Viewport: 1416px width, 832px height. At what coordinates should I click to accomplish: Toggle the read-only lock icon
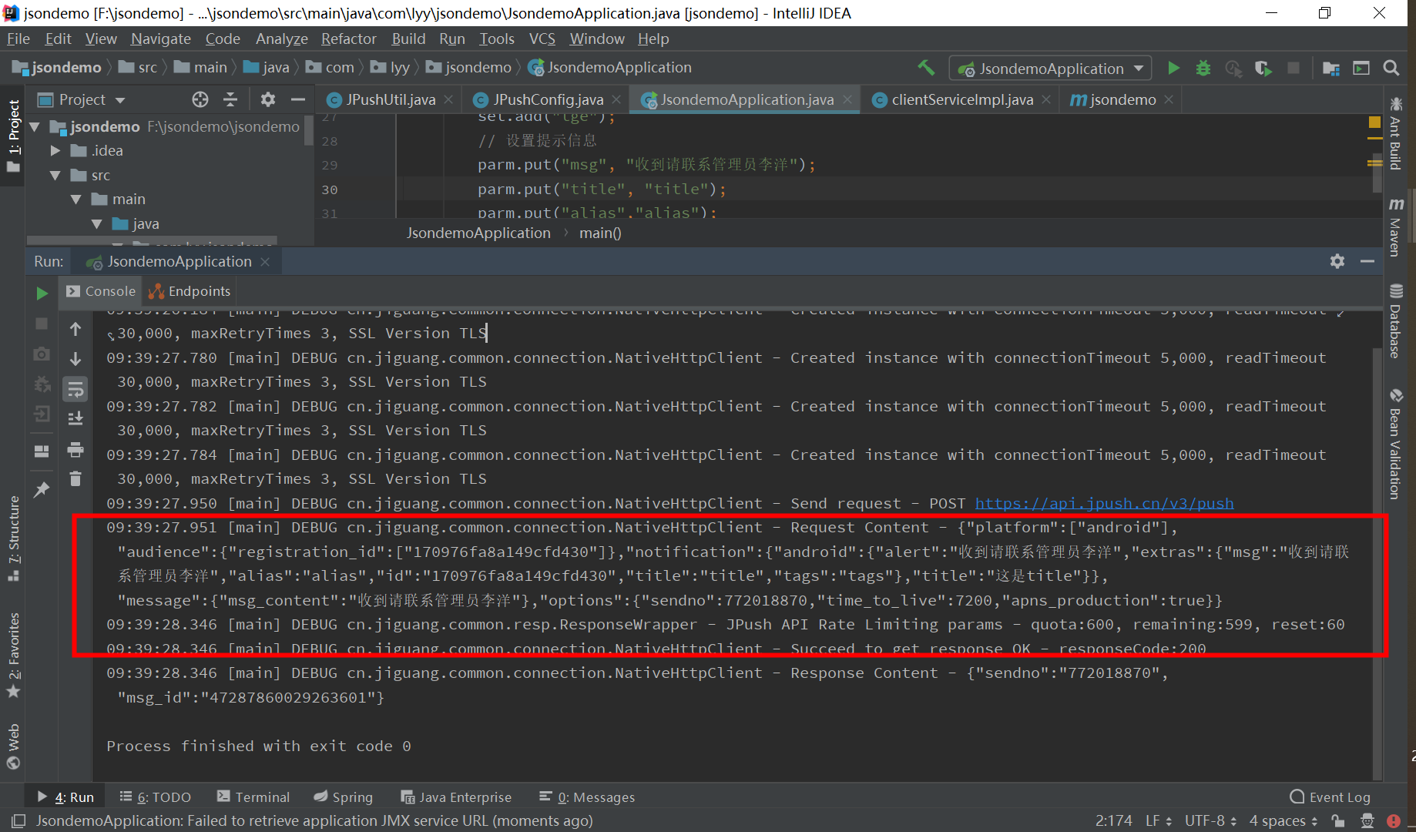[x=1338, y=821]
